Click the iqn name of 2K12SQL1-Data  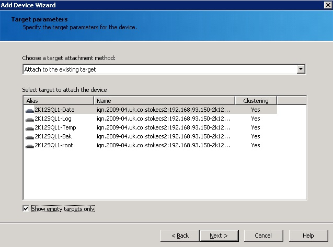tap(163, 110)
